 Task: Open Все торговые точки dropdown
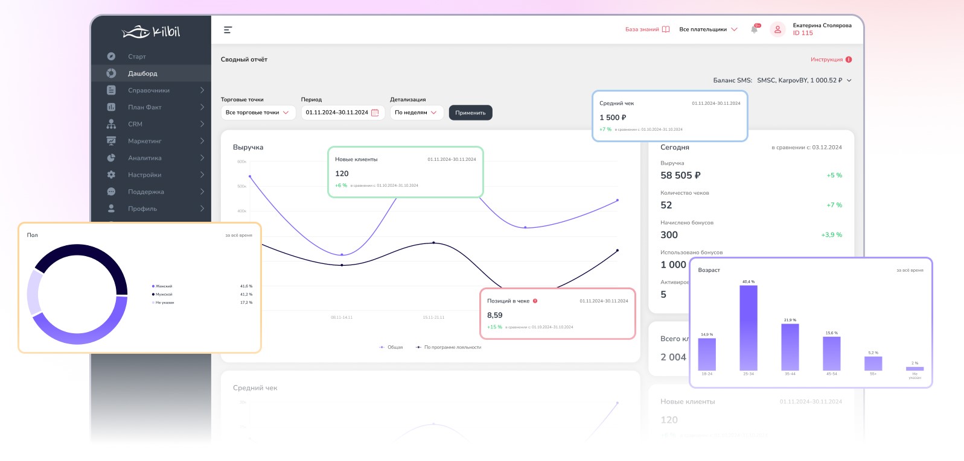click(258, 113)
